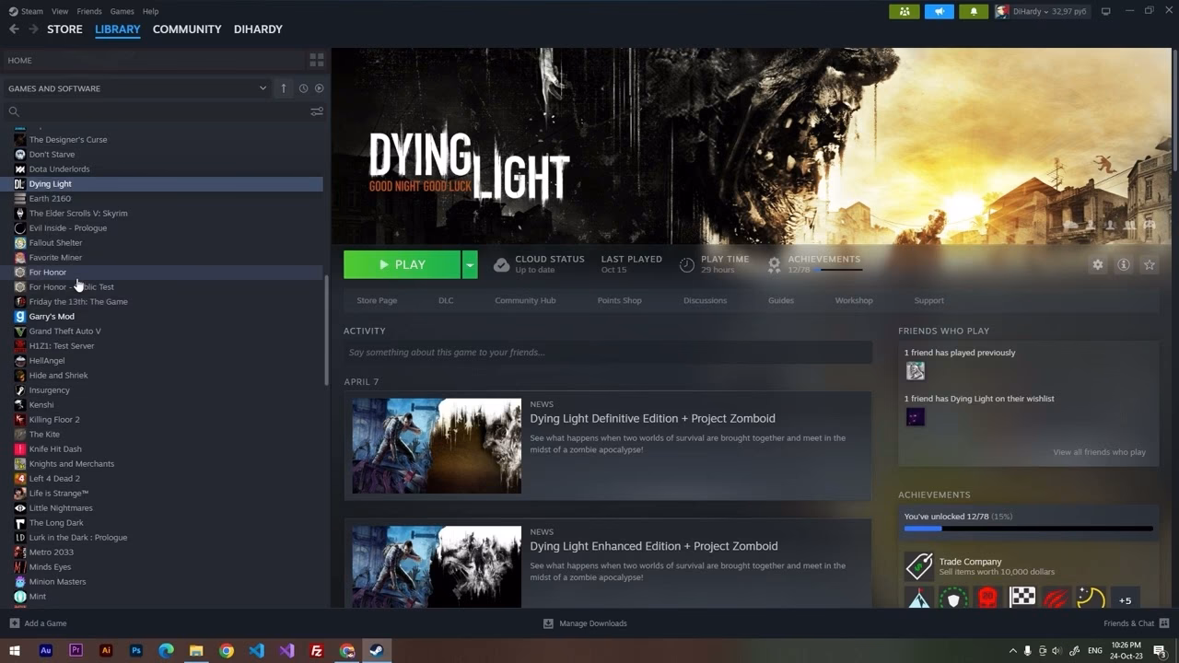Viewport: 1179px width, 663px height.
Task: Click the +5 more achievements badge
Action: point(1125,599)
